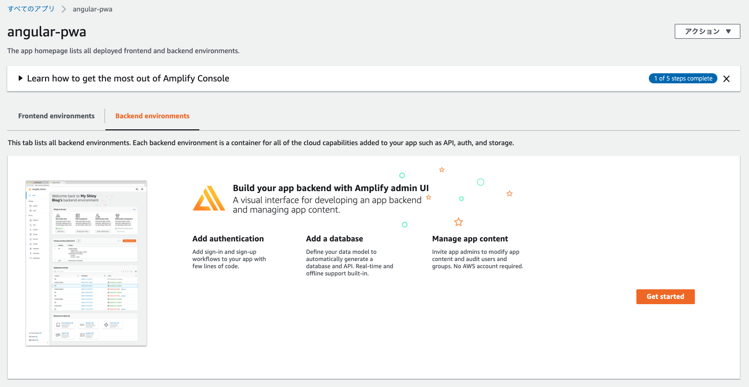Click the filled orange star near Manage app content
This screenshot has height=387, width=749.
pyautogui.click(x=458, y=222)
